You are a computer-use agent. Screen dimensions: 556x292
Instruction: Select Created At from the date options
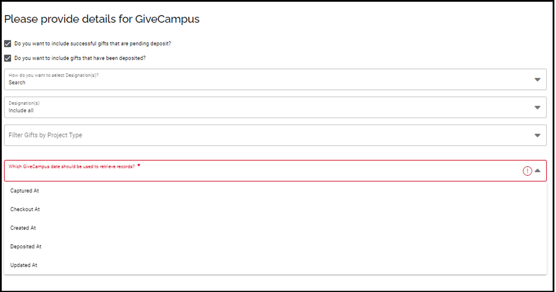pyautogui.click(x=23, y=228)
